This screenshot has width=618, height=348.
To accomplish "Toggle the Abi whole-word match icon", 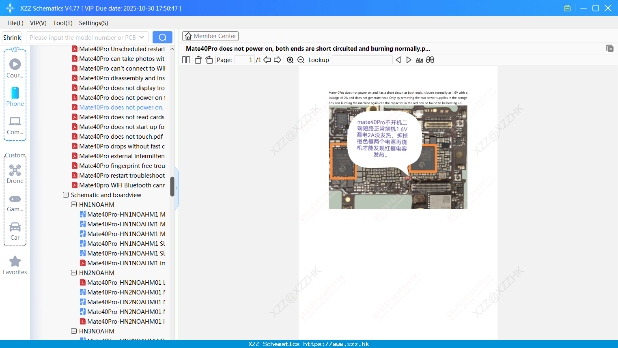I will 419,60.
